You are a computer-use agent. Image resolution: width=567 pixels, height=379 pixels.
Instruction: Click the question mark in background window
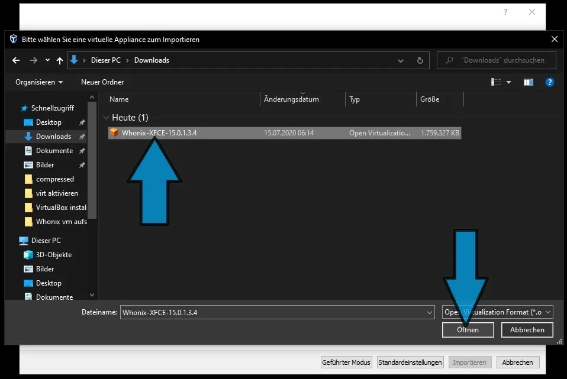[x=505, y=12]
